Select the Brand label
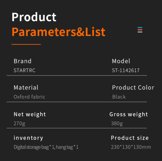This screenshot has height=161, width=162. pyautogui.click(x=22, y=61)
